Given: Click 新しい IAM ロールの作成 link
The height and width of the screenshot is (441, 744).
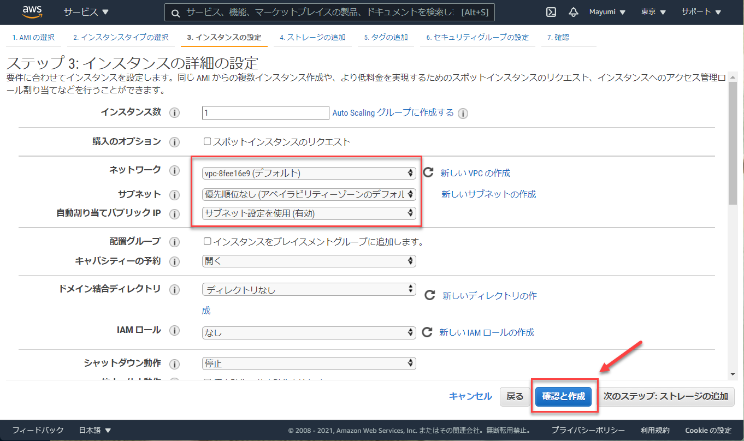Looking at the screenshot, I should [487, 332].
